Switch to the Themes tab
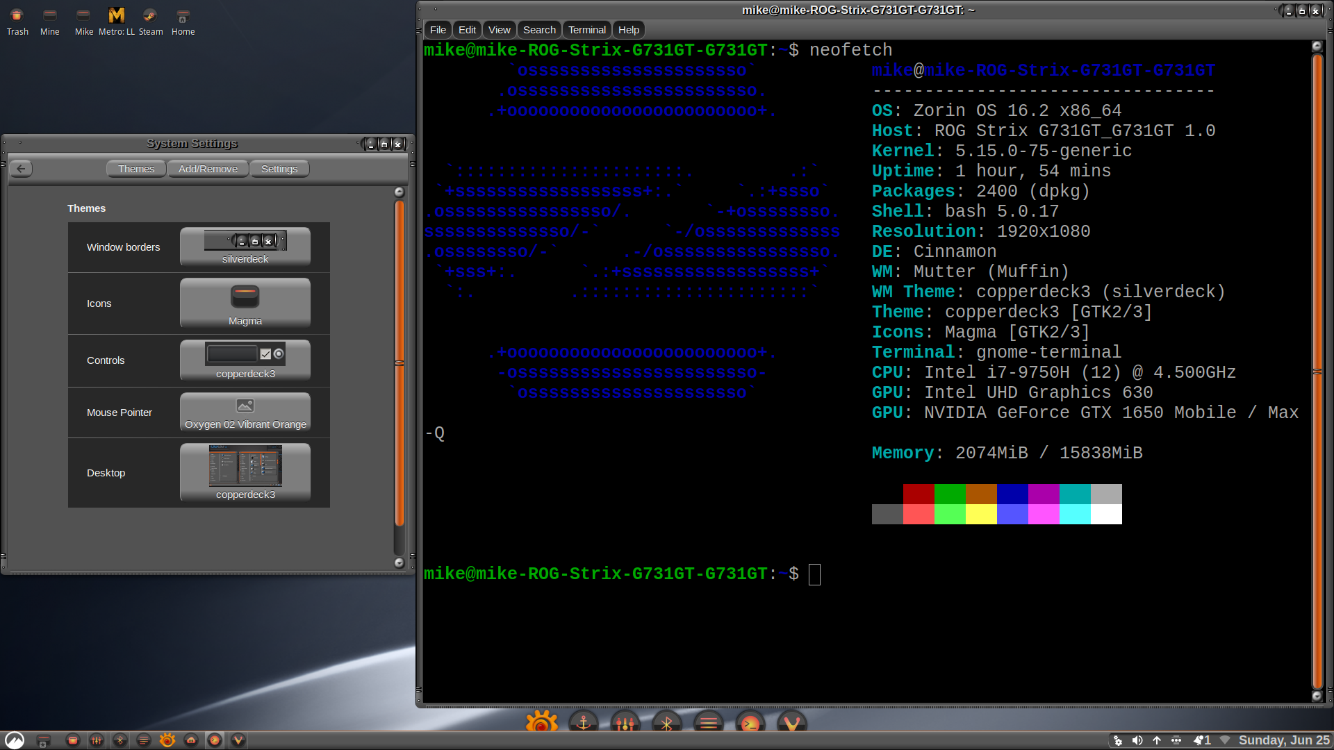The width and height of the screenshot is (1334, 750). click(136, 169)
